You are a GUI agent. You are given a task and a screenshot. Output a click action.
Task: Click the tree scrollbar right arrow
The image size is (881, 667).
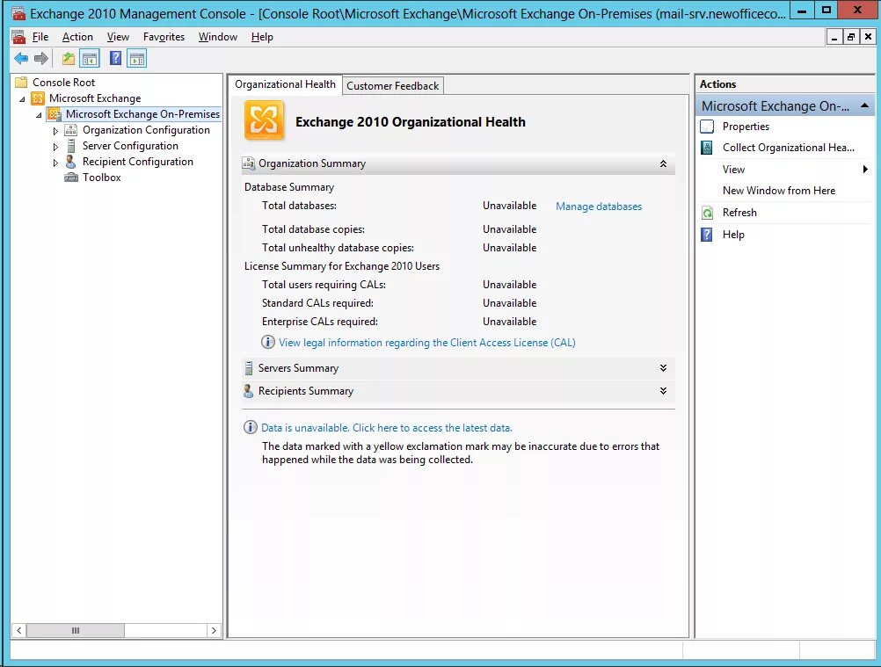214,630
